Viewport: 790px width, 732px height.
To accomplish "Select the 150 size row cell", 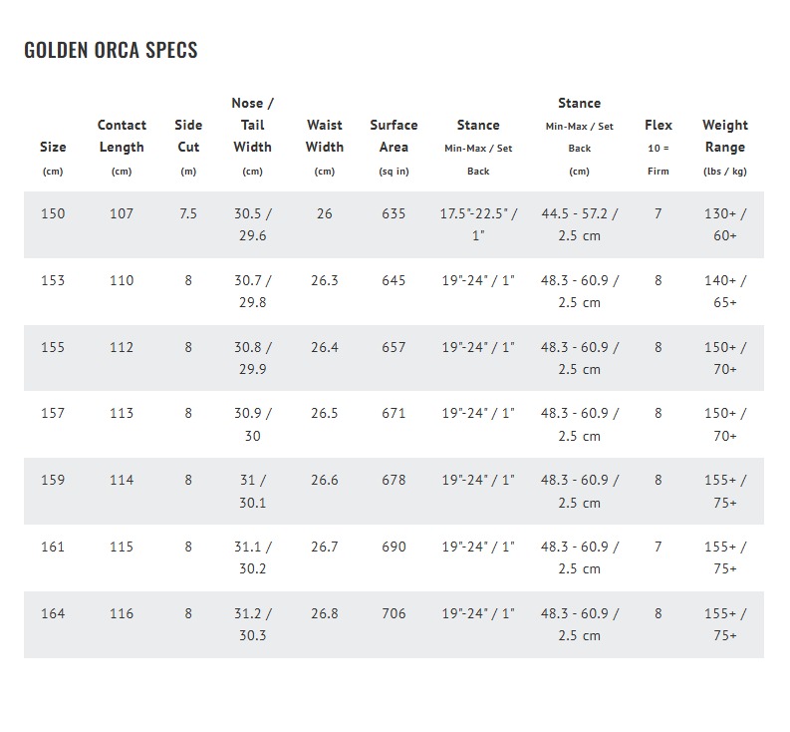I will (x=53, y=214).
